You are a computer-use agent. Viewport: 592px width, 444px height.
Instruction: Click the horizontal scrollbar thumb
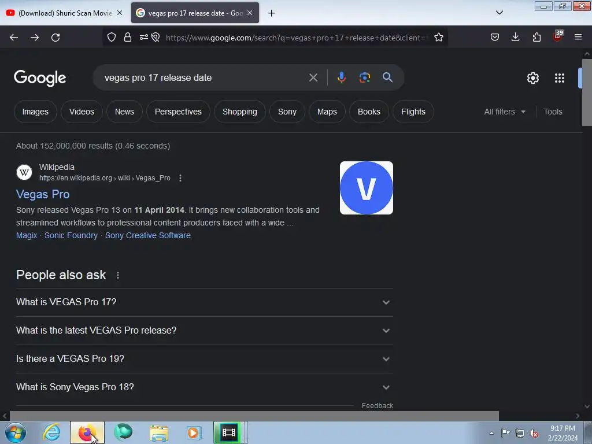point(254,416)
